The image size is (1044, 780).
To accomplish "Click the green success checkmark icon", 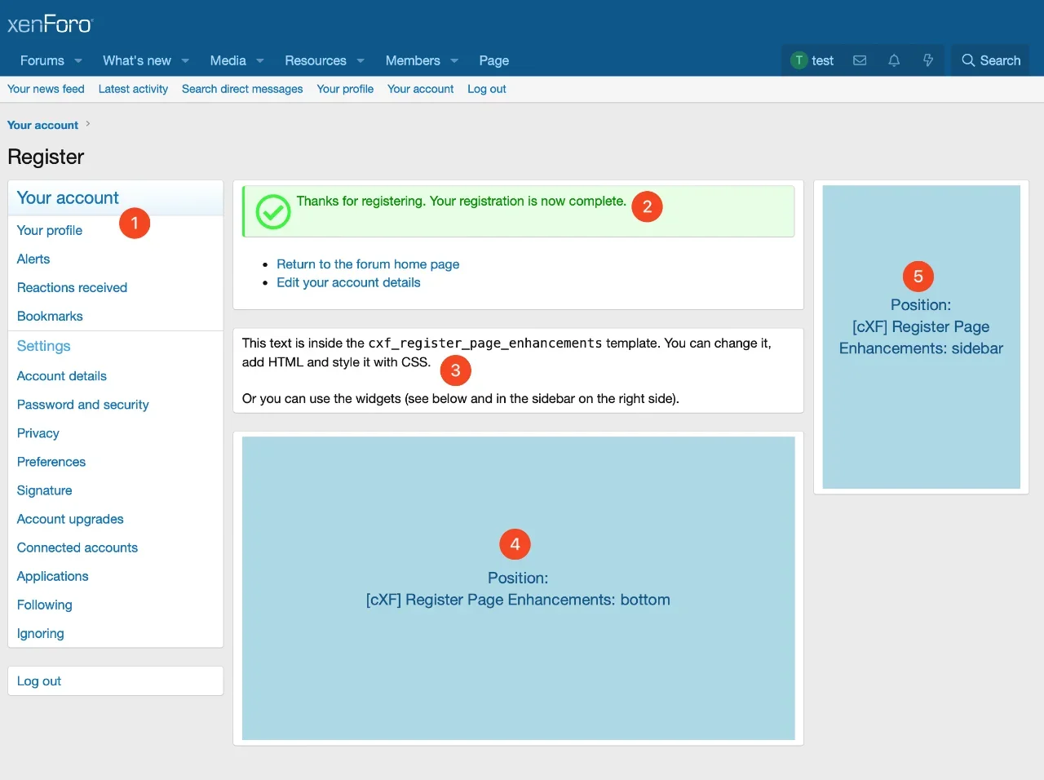I will [271, 212].
